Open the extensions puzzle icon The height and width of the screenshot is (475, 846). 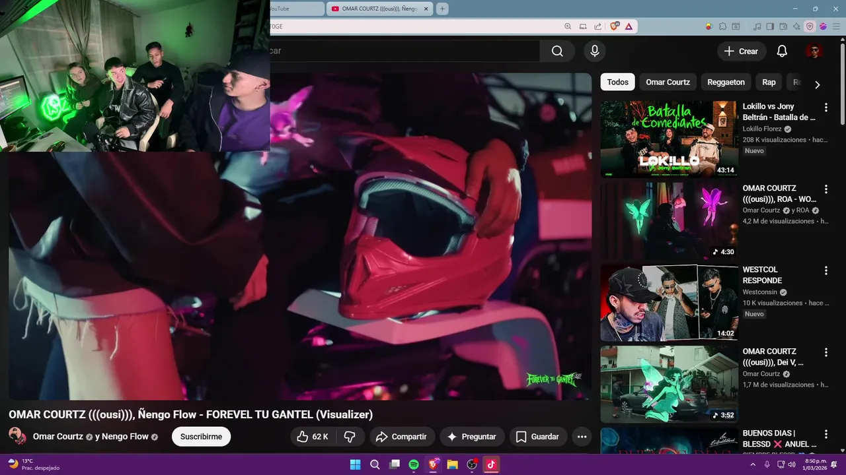pos(723,26)
